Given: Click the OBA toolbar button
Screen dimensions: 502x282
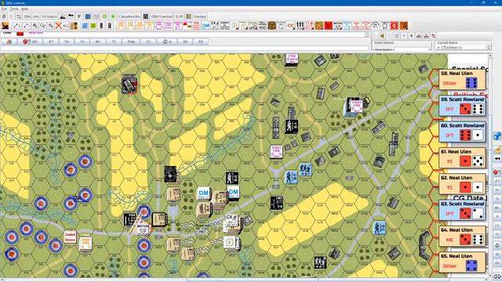Looking at the screenshot, I should tap(27, 16).
